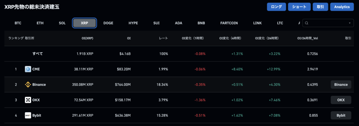Image resolution: width=359 pixels, height=126 pixels.
Task: Switch to the BTC tab
Action: point(18,23)
